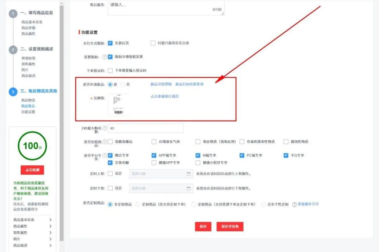The image size is (379, 252).
Task: Click question mark next to 24h最大购买数
Action: [x=104, y=128]
